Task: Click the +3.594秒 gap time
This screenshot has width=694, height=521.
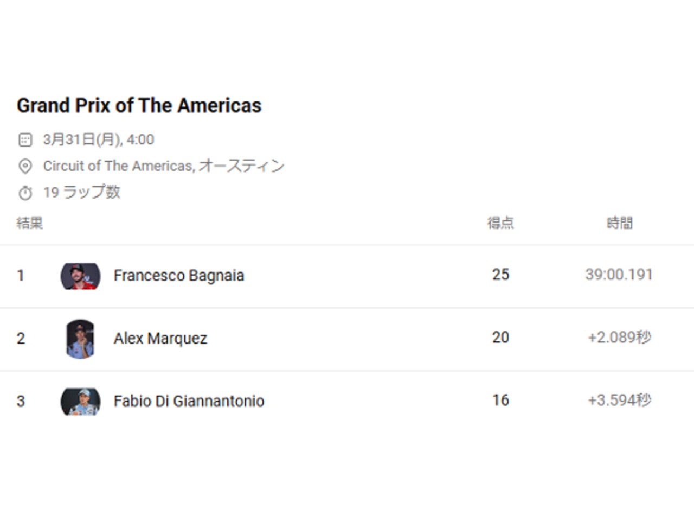Action: pyautogui.click(x=619, y=401)
